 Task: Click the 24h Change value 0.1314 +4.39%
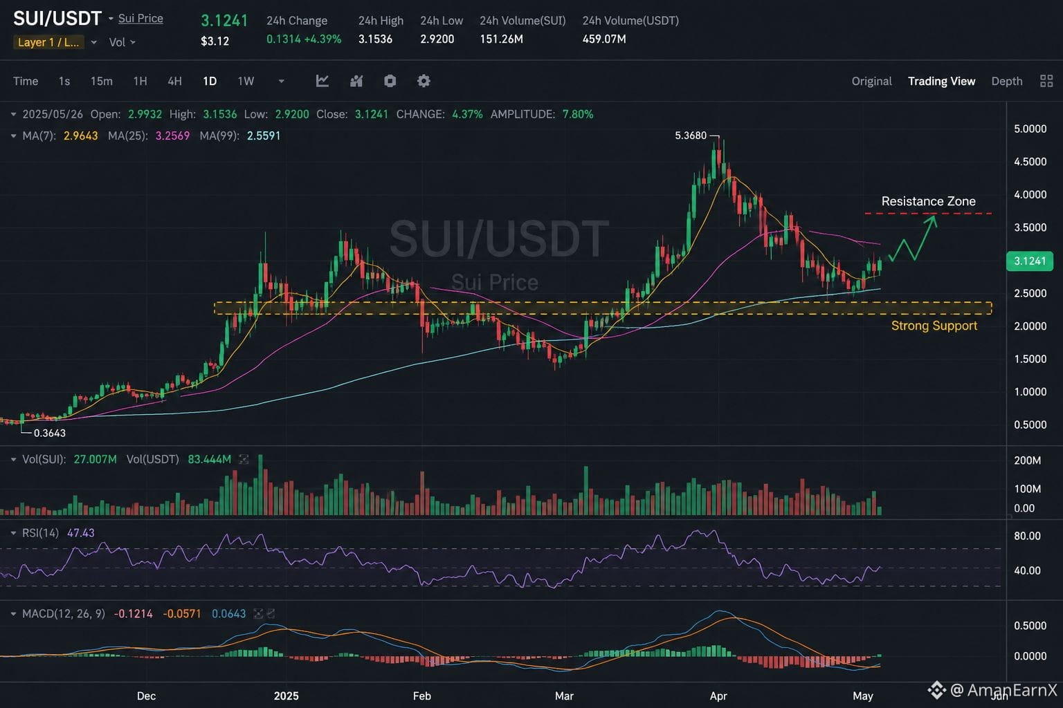tap(304, 39)
